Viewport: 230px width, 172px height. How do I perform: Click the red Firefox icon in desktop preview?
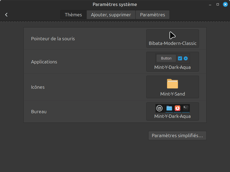177,108
